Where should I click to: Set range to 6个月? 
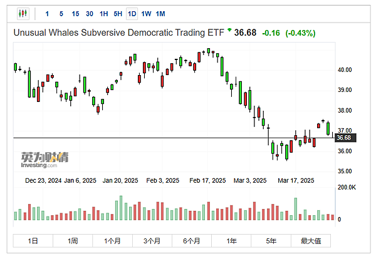point(192,241)
